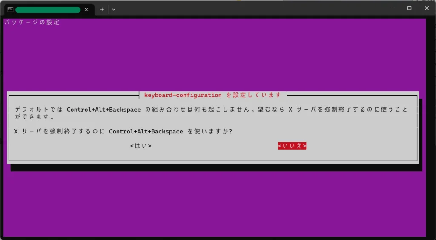Minimize the terminal window
The height and width of the screenshot is (240, 436).
coord(392,8)
